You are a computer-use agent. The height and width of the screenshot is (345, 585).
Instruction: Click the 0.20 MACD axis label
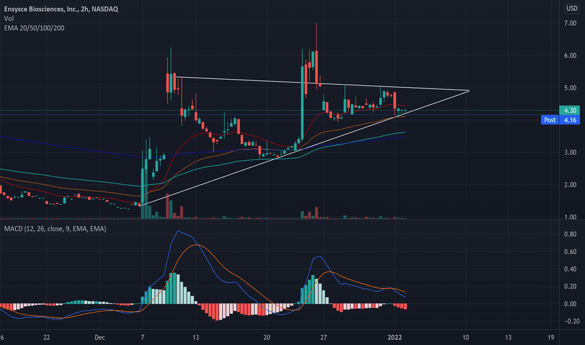coord(570,287)
